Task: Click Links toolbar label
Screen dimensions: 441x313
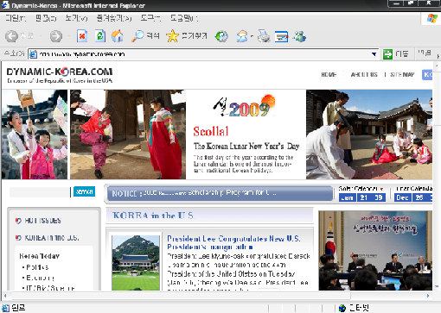Action: [425, 53]
